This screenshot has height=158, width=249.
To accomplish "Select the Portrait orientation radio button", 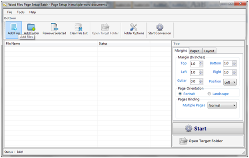I will (180, 94).
